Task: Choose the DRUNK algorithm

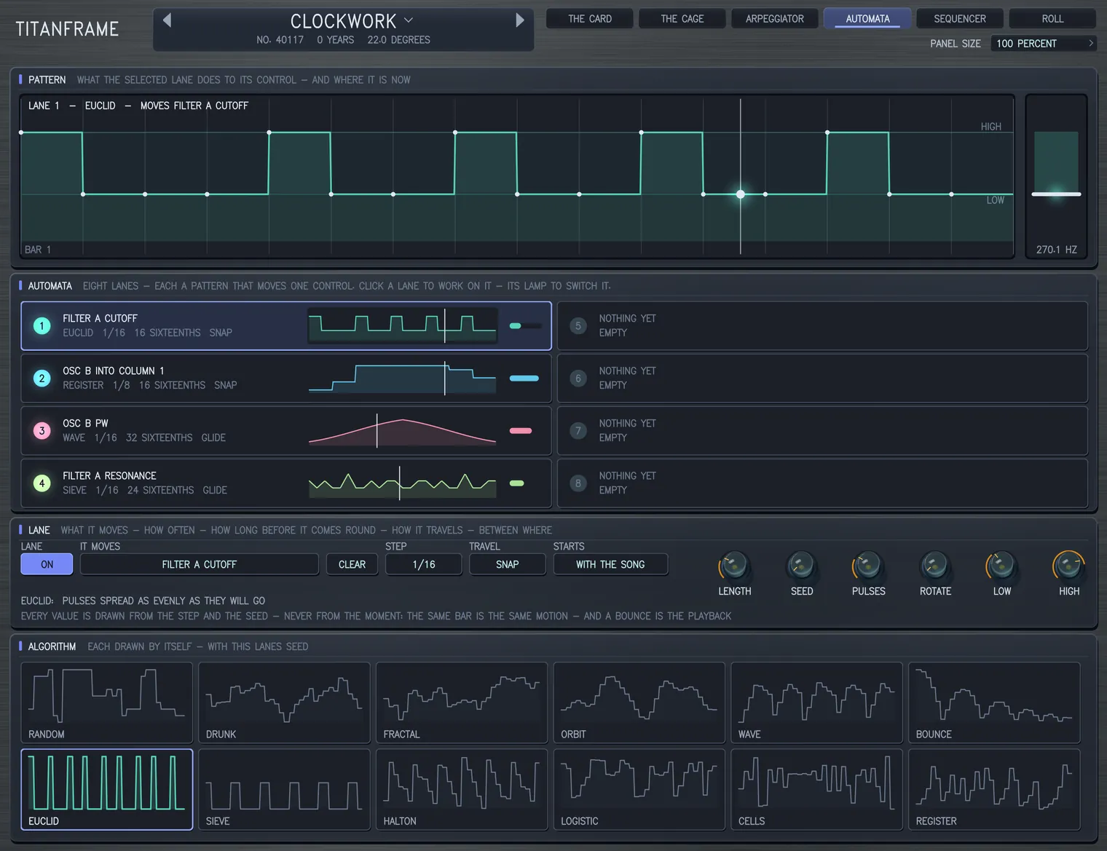Action: point(284,702)
